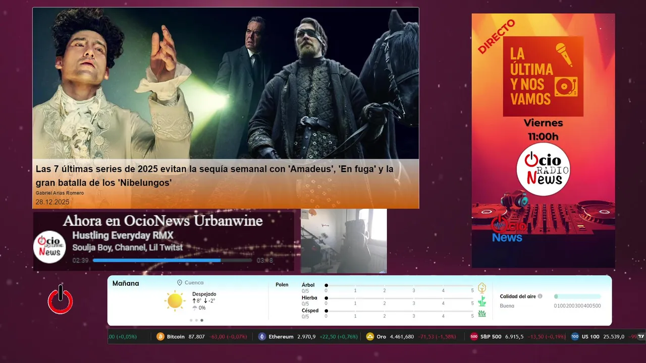Click the Ocio Radio News round logo

pyautogui.click(x=544, y=169)
